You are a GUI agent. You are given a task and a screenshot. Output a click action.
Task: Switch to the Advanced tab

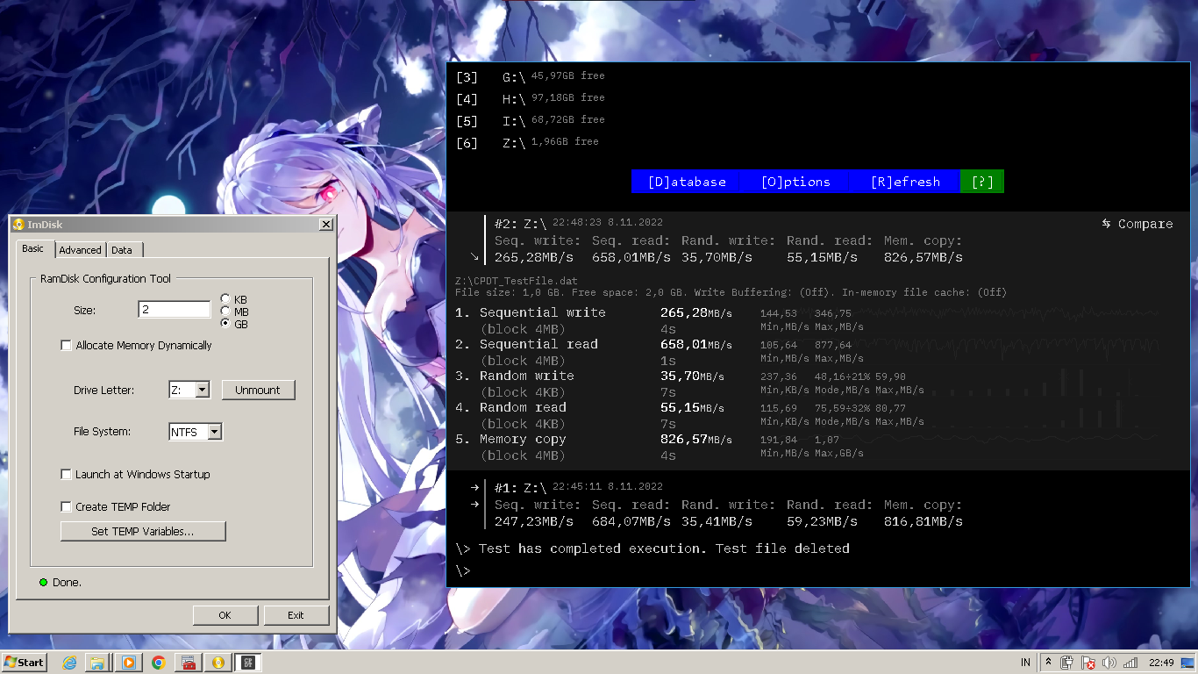[x=81, y=250]
